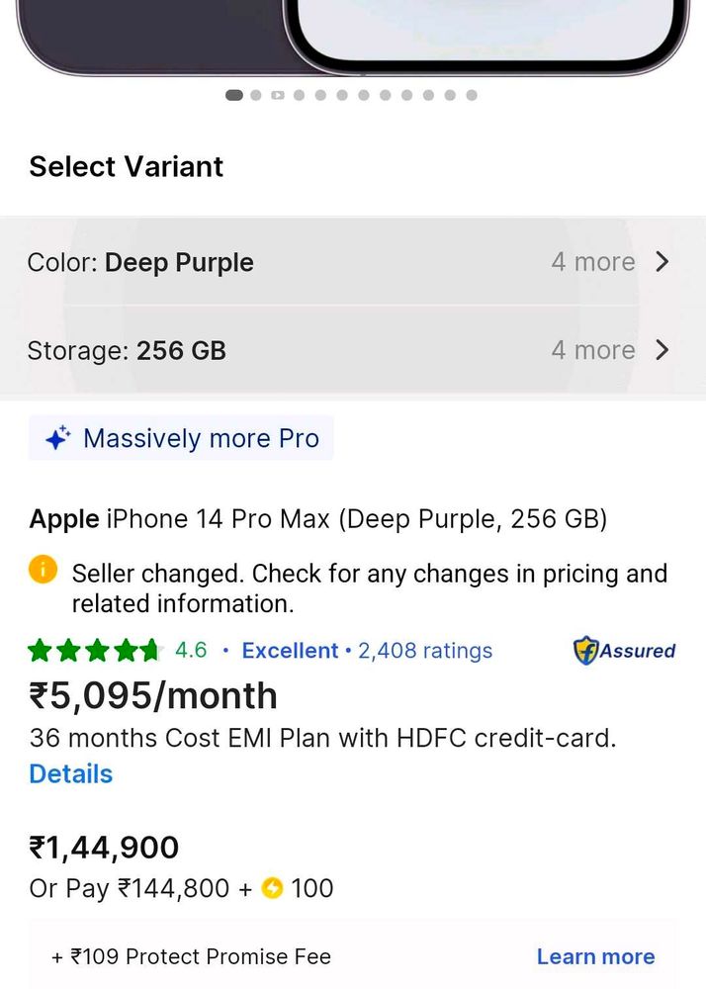Expand the Color chevron arrow
Screen dimensions: 706x989
pos(662,262)
